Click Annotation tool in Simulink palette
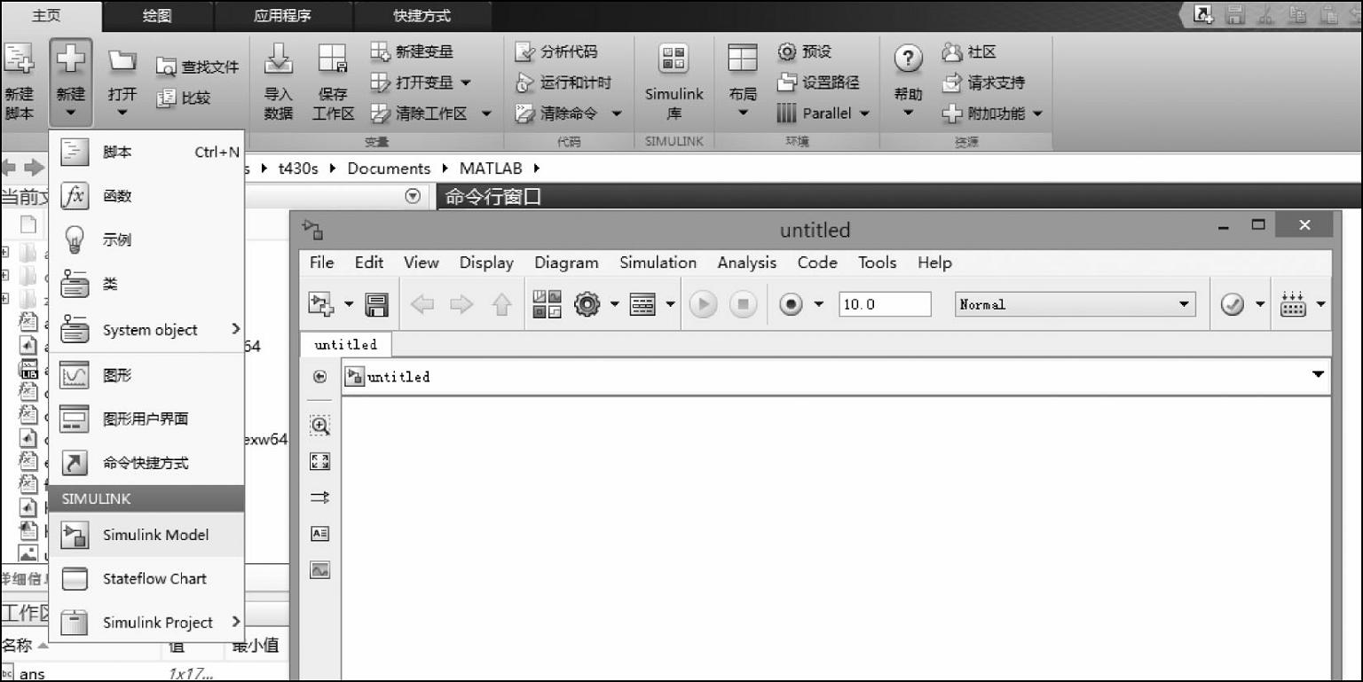 point(320,534)
